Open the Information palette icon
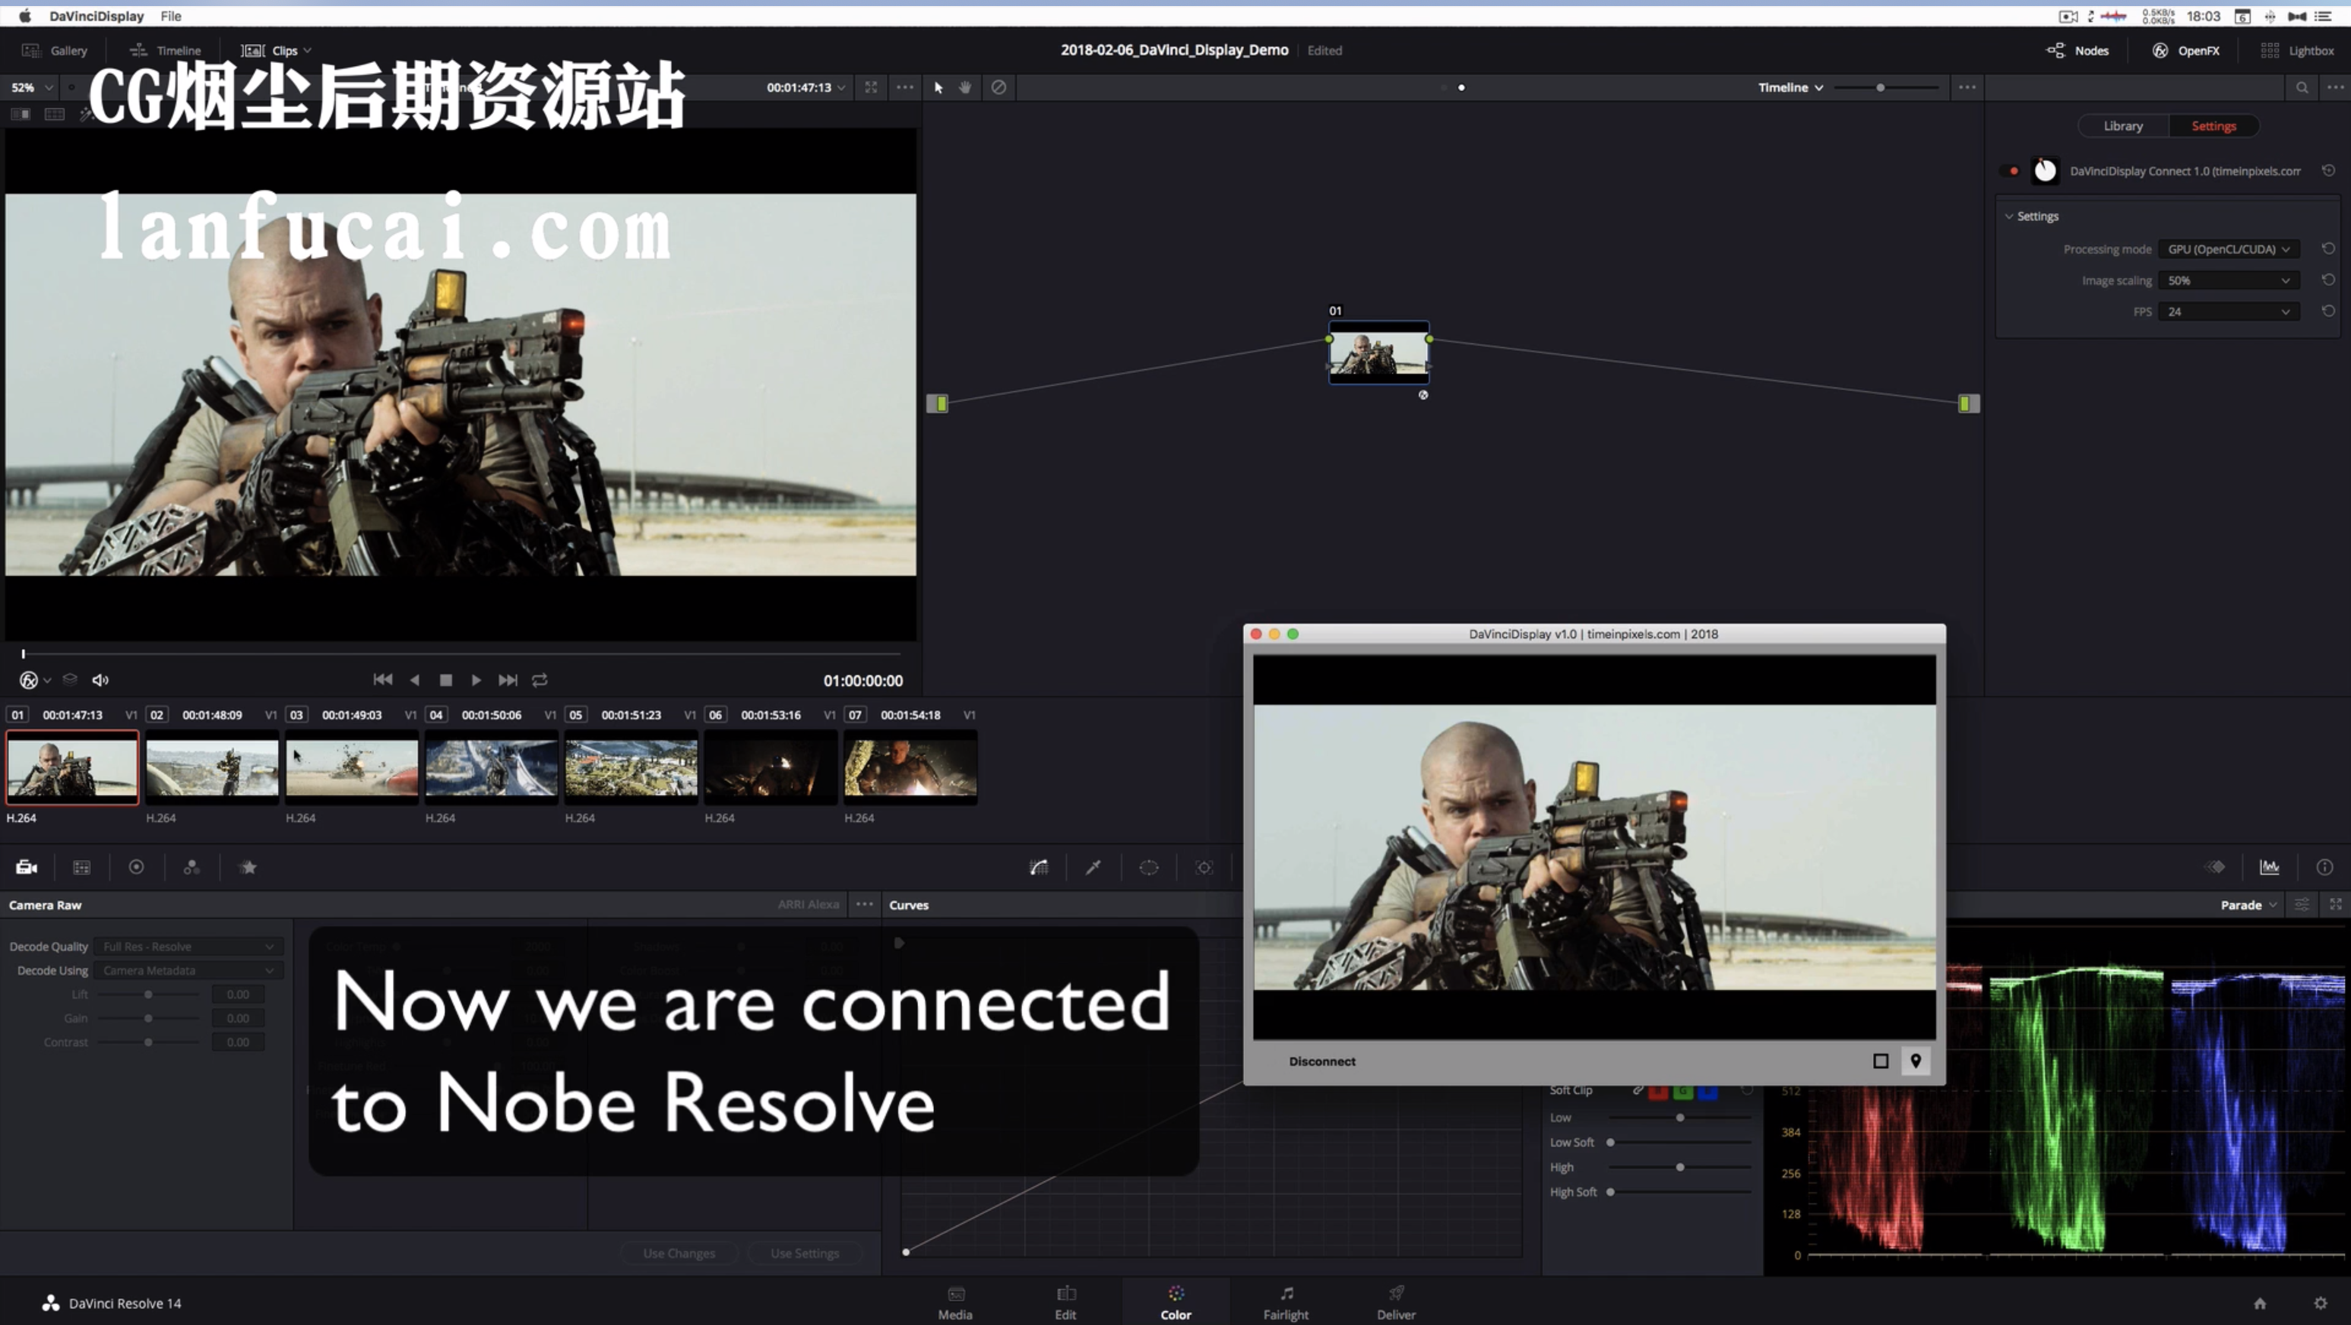This screenshot has height=1325, width=2351. click(x=2324, y=867)
